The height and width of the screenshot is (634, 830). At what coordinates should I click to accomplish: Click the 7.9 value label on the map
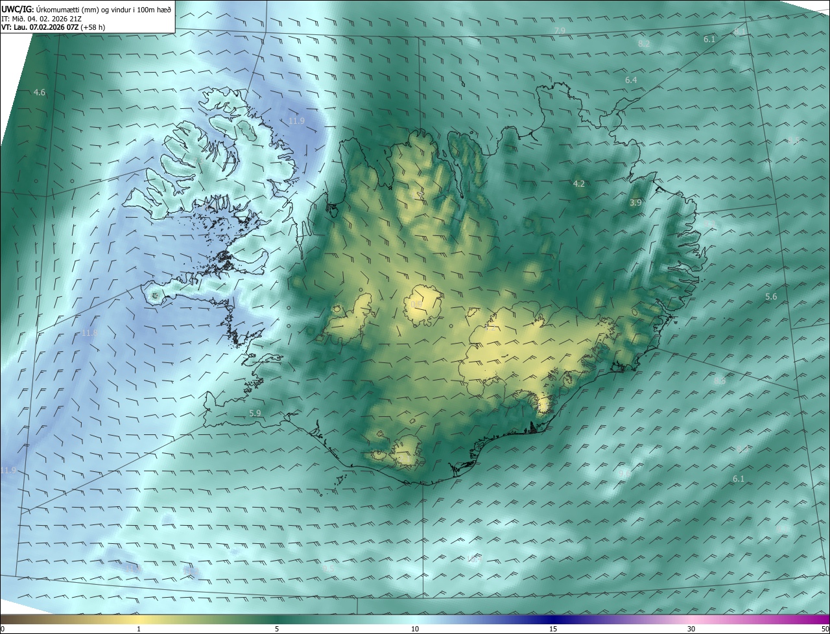tap(560, 30)
